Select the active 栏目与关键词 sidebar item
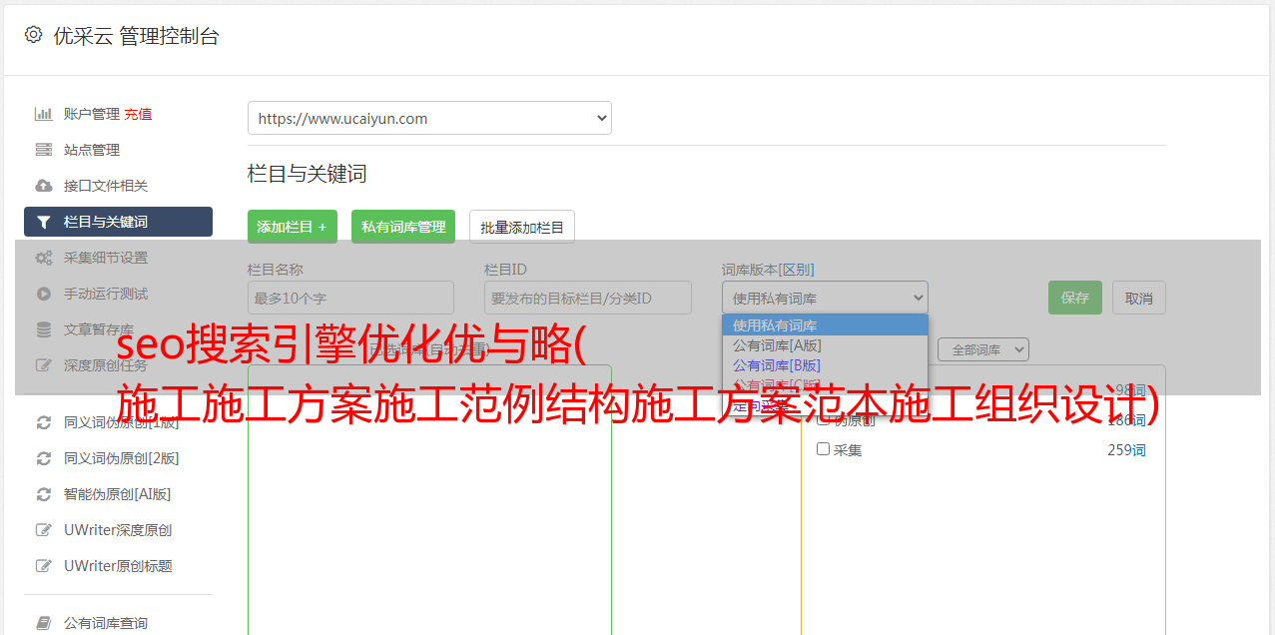1275x635 pixels. point(118,222)
